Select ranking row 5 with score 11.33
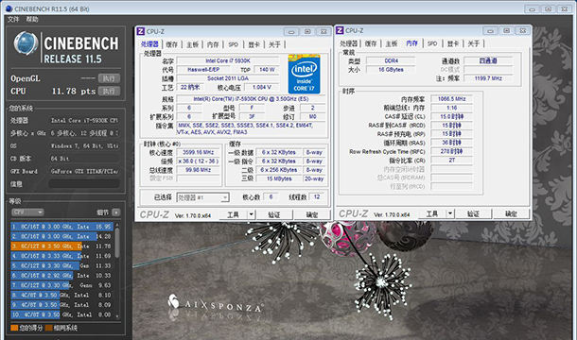The width and height of the screenshot is (577, 340). click(61, 265)
